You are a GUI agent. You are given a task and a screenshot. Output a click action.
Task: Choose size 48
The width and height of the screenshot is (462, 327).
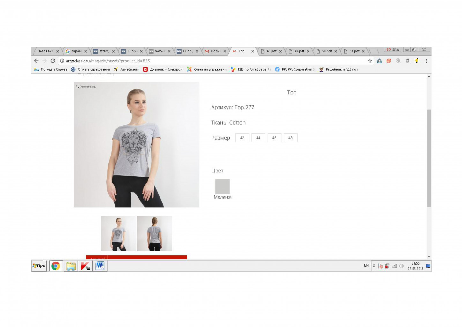291,138
